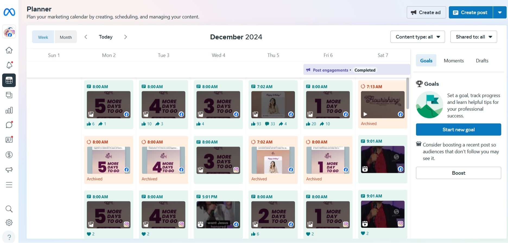Open Thursday's 7:02 AM birthday post with 93 likes

[x=273, y=105]
